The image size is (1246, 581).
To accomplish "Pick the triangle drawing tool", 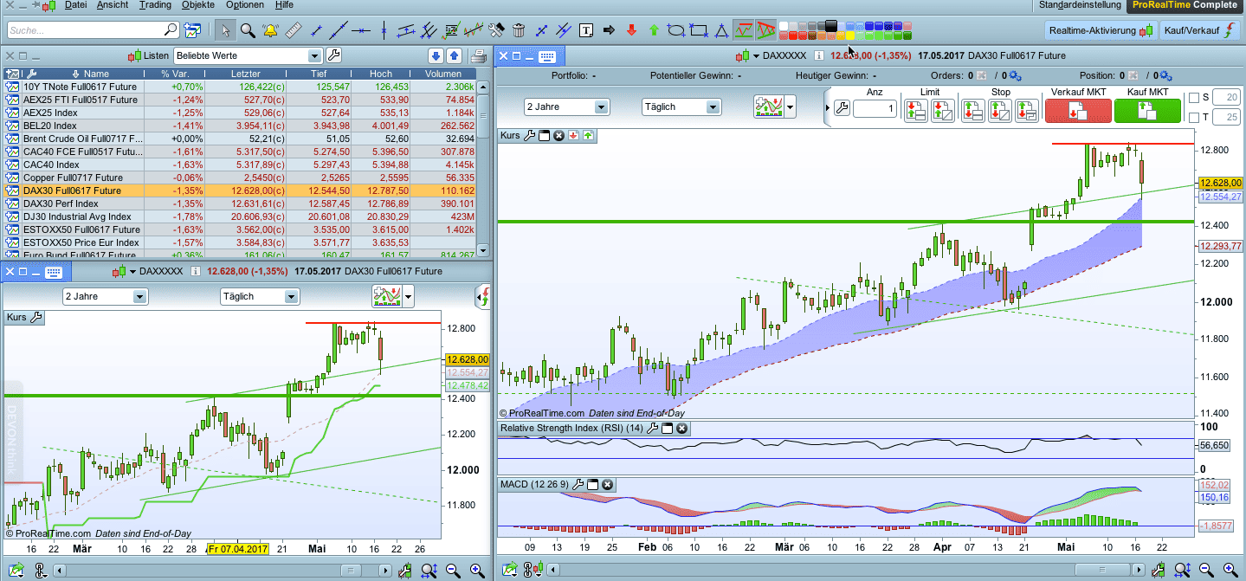I will (x=721, y=31).
